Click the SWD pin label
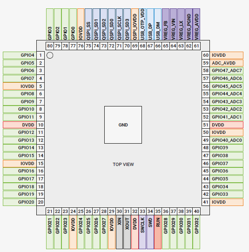This screenshot has height=252, width=249. [x=150, y=232]
